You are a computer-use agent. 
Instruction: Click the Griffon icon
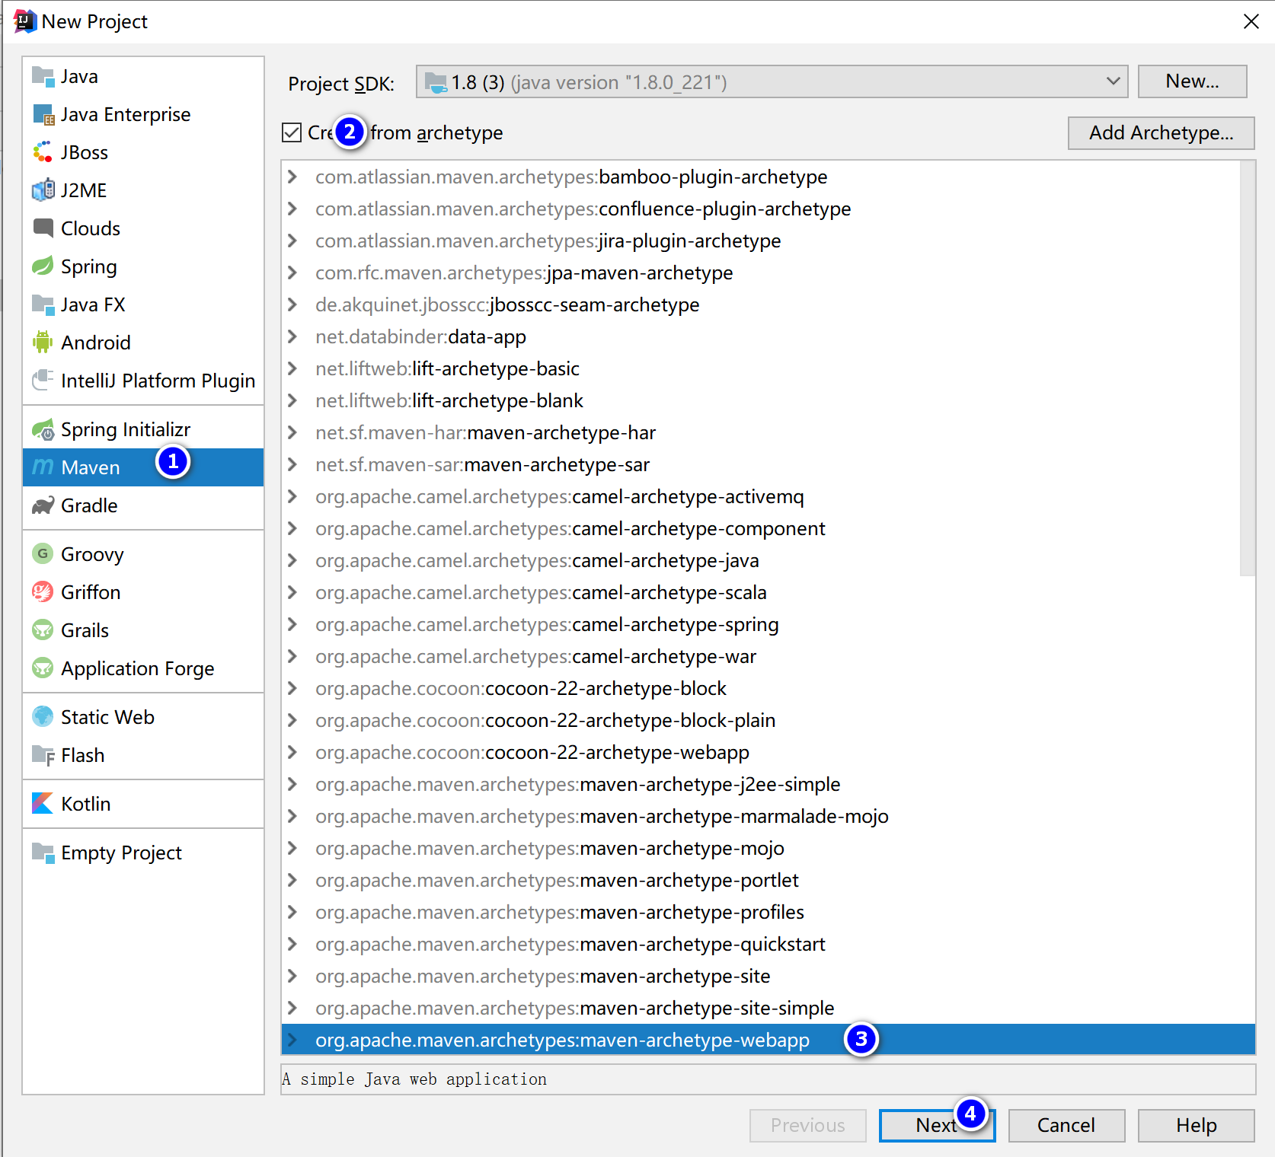43,591
